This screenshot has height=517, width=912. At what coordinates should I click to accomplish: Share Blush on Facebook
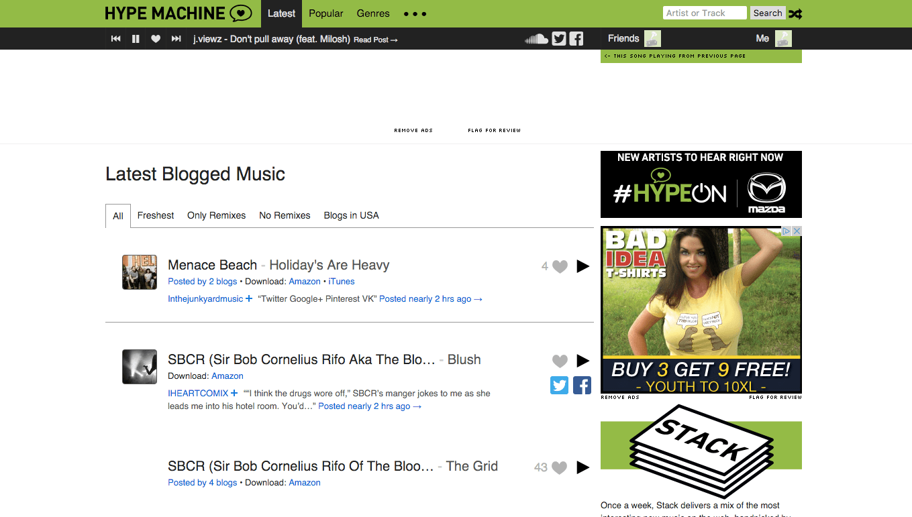582,385
